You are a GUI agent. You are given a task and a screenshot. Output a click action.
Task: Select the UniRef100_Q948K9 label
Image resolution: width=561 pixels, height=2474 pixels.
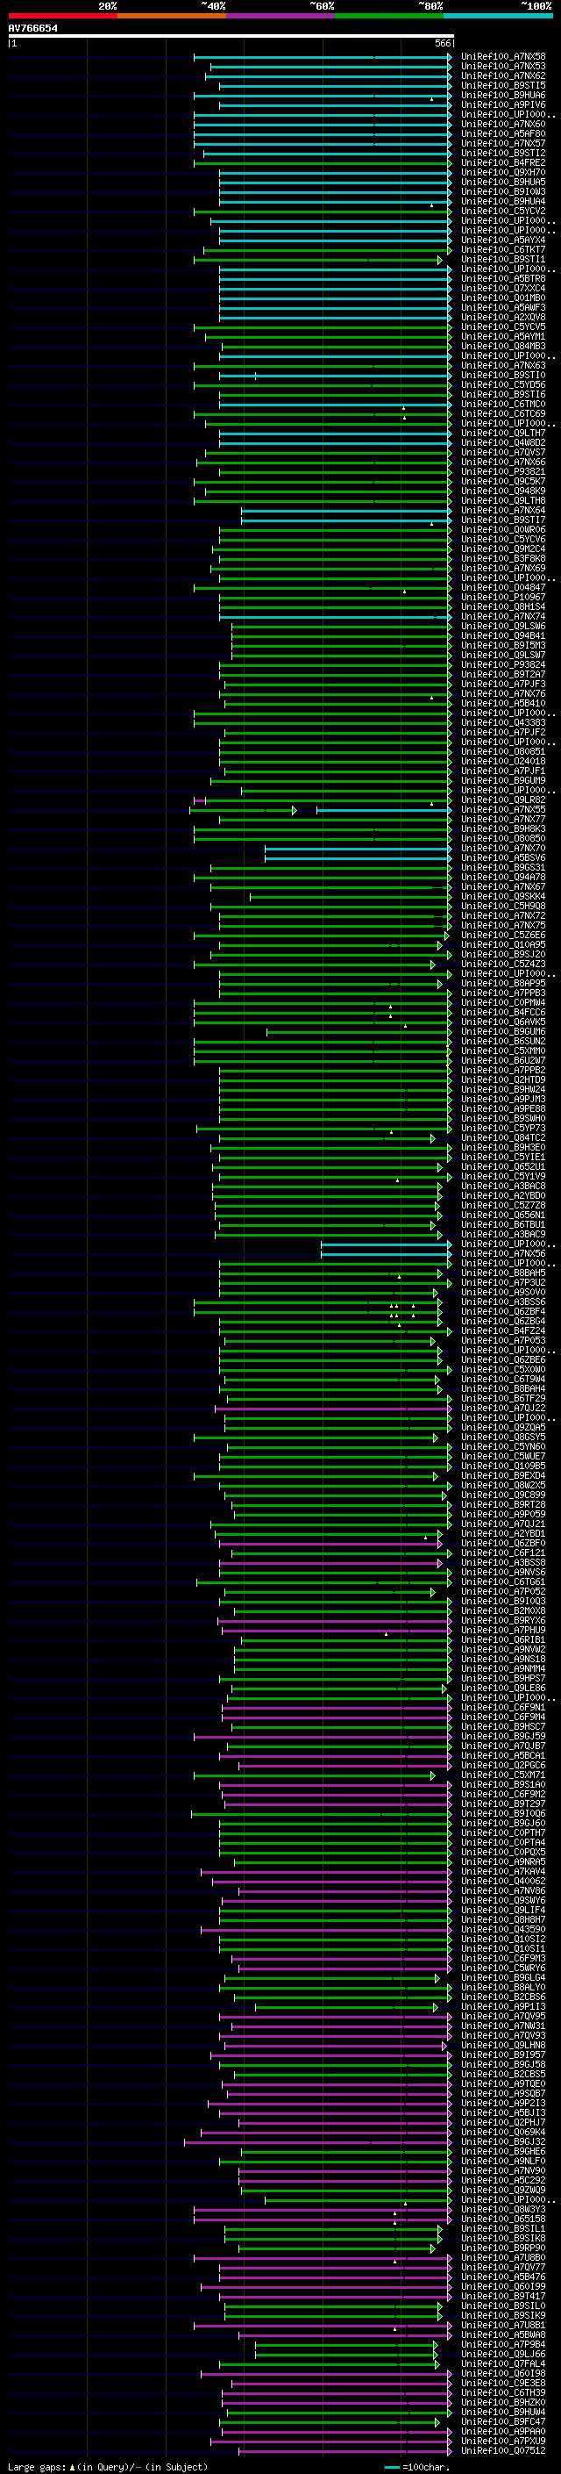coord(503,491)
